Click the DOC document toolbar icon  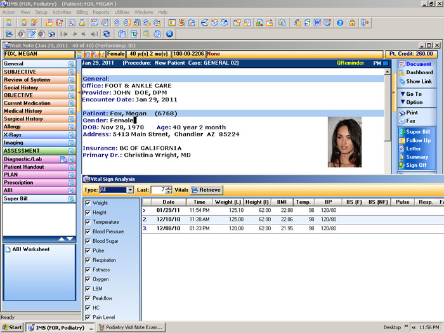click(95, 23)
